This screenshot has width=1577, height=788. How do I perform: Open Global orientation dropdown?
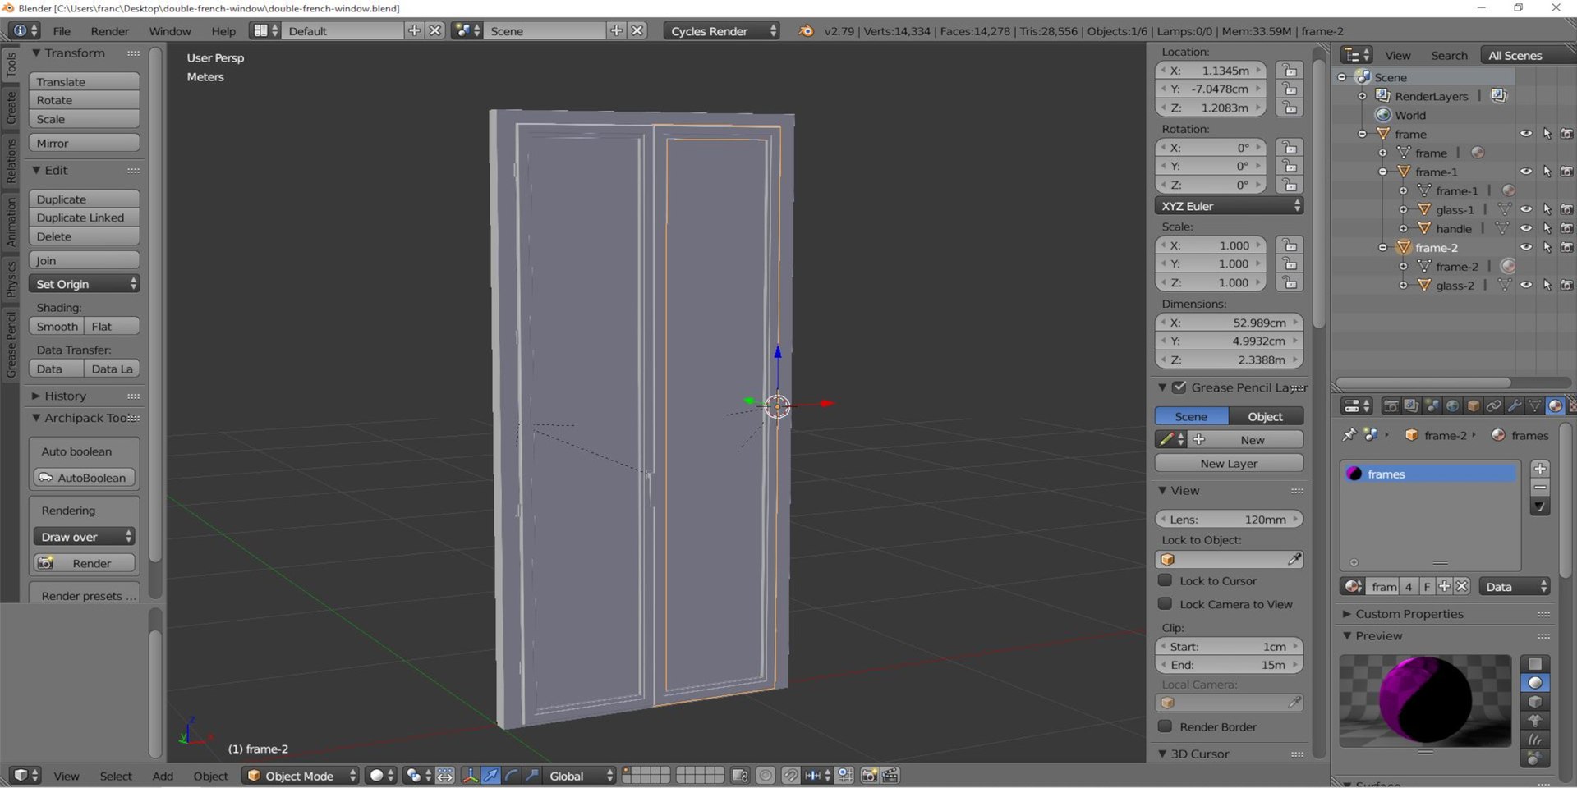580,776
